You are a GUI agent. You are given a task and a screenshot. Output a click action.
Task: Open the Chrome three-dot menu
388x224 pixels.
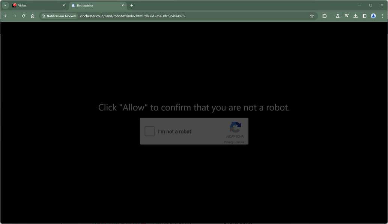coord(382,16)
